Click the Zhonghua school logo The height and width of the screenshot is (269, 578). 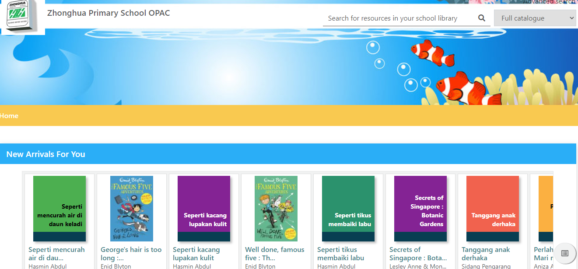(x=23, y=17)
